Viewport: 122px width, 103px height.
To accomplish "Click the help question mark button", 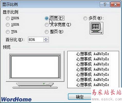I will (x=105, y=4).
